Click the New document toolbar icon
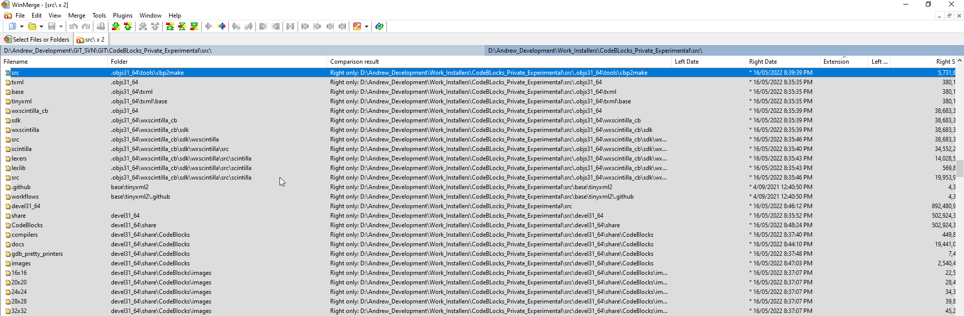This screenshot has height=316, width=964. (12, 27)
